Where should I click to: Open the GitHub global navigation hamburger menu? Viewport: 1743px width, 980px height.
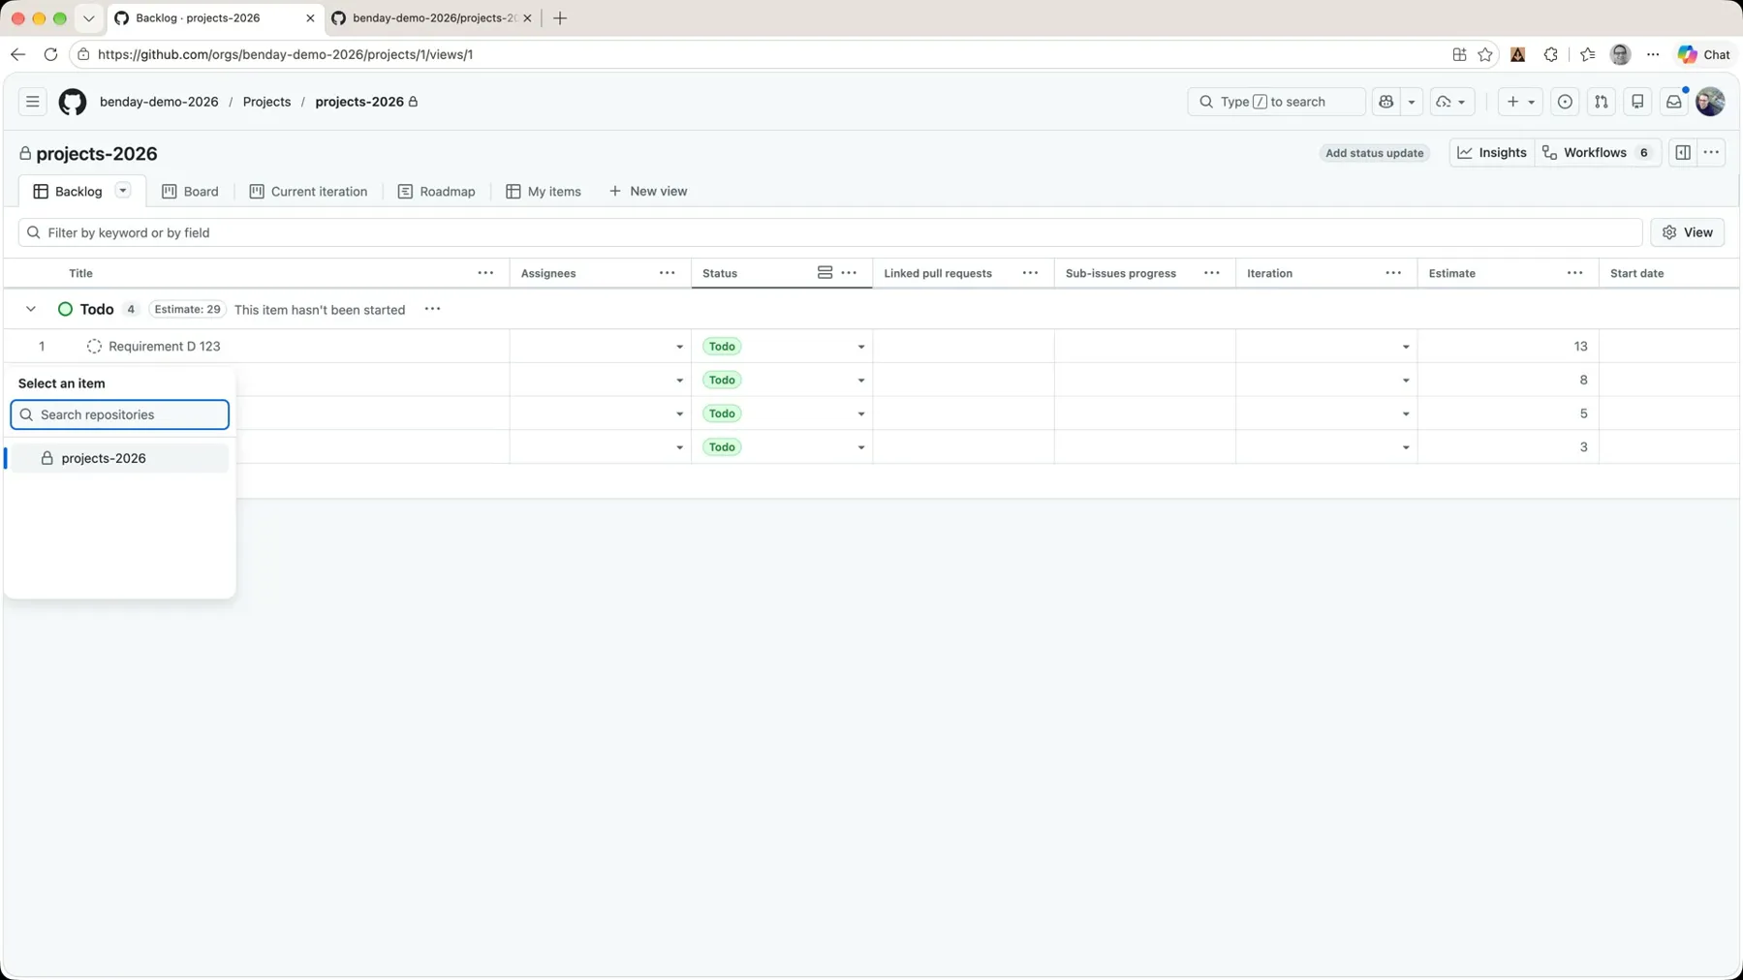[x=32, y=102]
